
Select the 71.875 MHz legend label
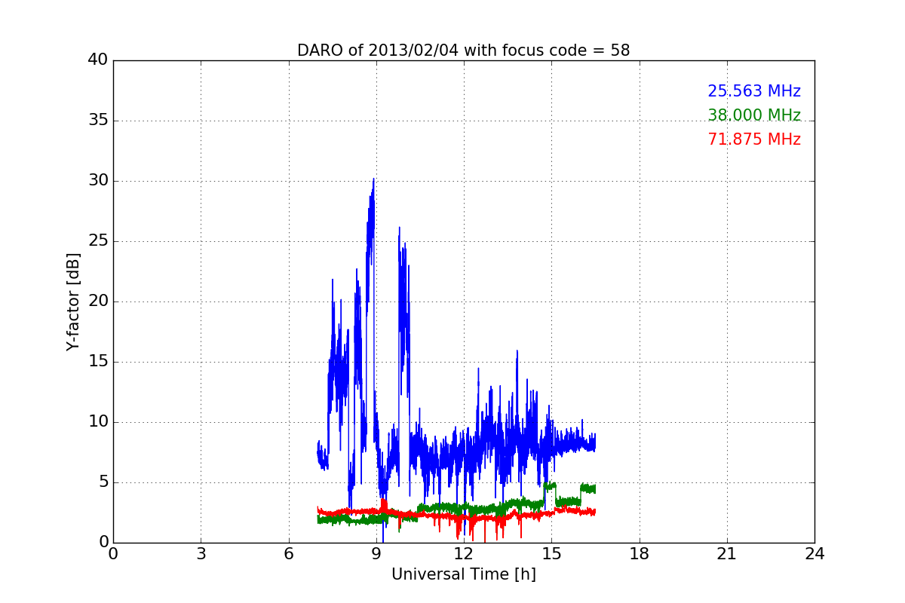pos(754,139)
